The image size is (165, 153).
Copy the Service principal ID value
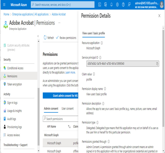[x=157, y=64]
